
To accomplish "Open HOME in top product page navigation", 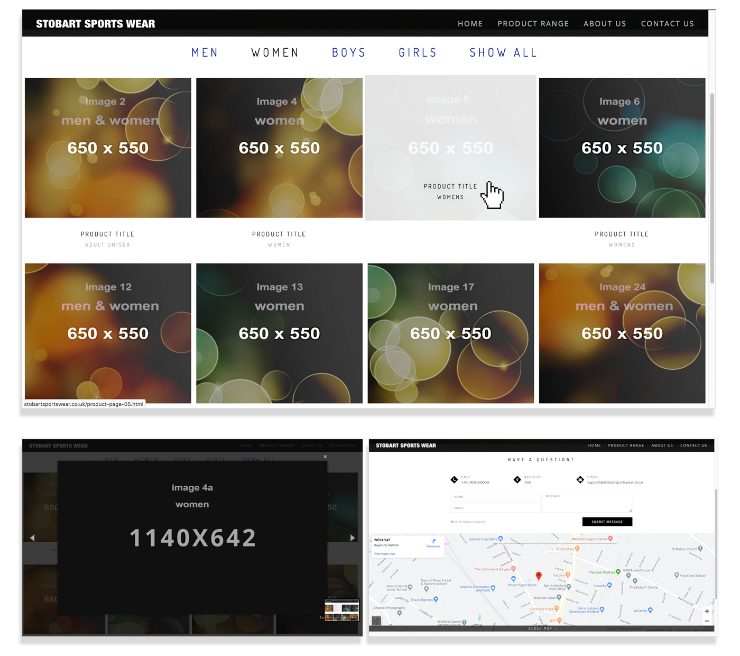I will 470,23.
